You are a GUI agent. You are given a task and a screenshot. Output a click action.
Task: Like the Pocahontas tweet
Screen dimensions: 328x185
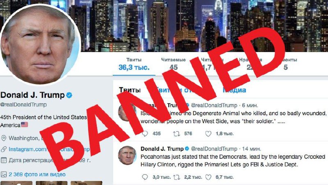(208, 177)
